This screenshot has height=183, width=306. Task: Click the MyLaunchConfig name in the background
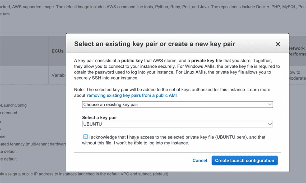point(13,105)
